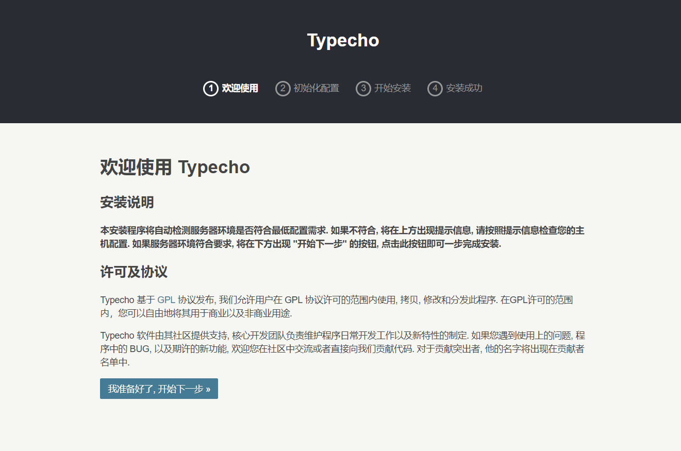Click the 欢迎使用 Typecho main heading

pyautogui.click(x=175, y=167)
